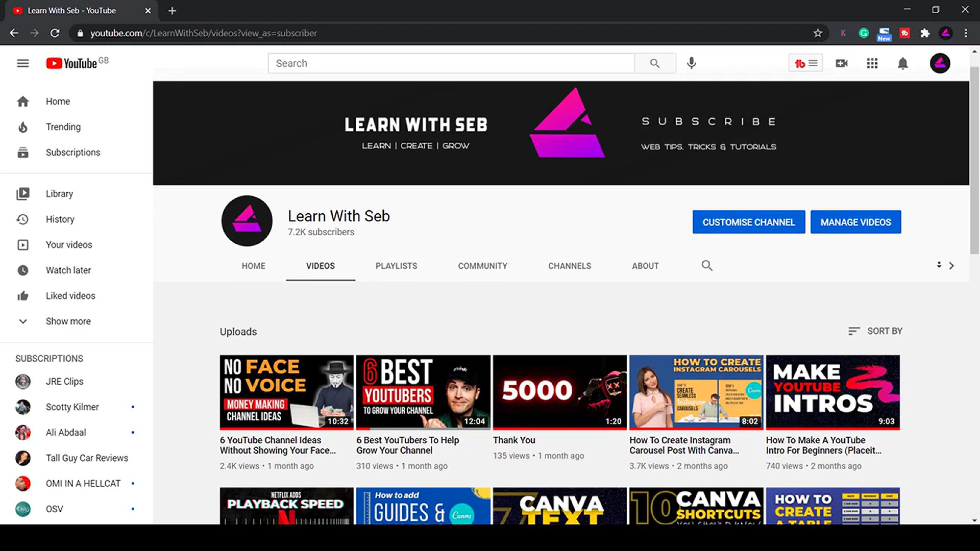
Task: Open 10 Canva Shortcuts video thumbnail
Action: 696,506
